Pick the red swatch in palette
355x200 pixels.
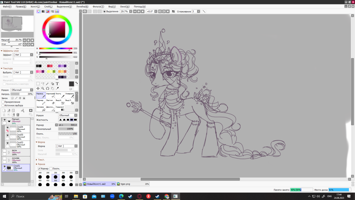pos(48,66)
